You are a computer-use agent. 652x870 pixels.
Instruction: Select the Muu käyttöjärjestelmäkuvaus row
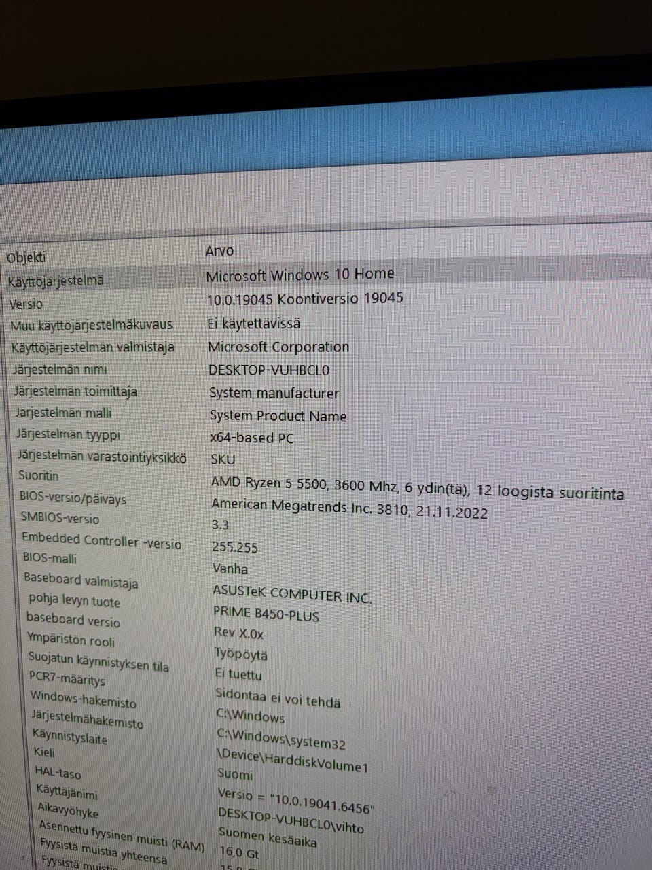pos(91,325)
